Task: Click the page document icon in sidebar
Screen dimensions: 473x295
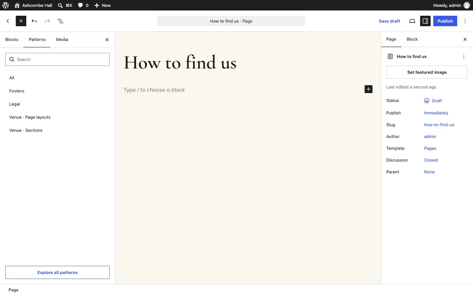Action: pos(390,56)
